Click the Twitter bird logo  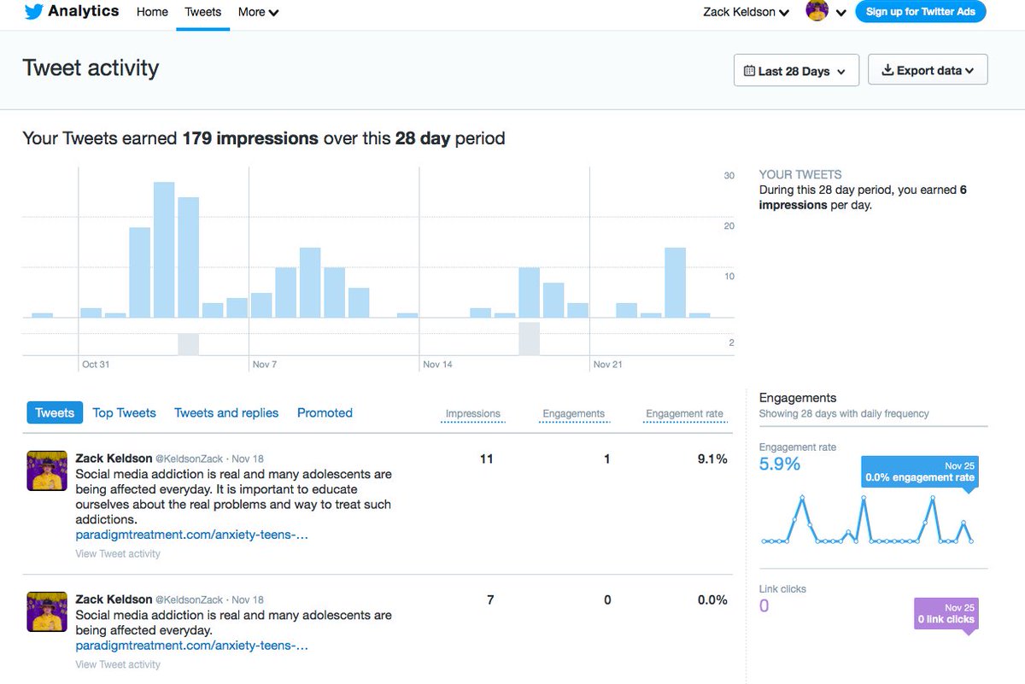coord(34,12)
